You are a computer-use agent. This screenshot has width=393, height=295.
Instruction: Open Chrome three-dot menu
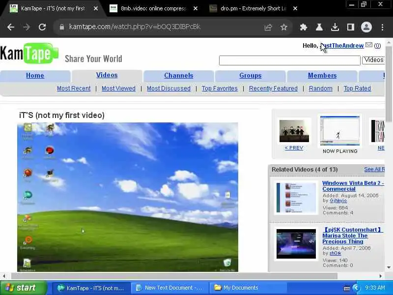pos(382,27)
